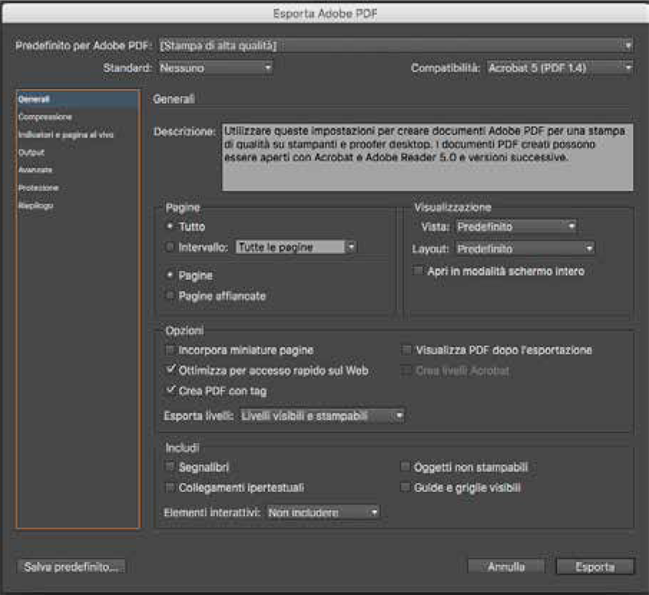
Task: Open the Compatibilità dropdown
Action: click(560, 68)
